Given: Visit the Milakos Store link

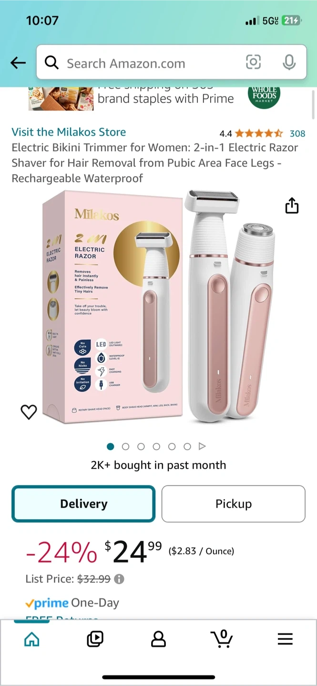Looking at the screenshot, I should point(69,132).
